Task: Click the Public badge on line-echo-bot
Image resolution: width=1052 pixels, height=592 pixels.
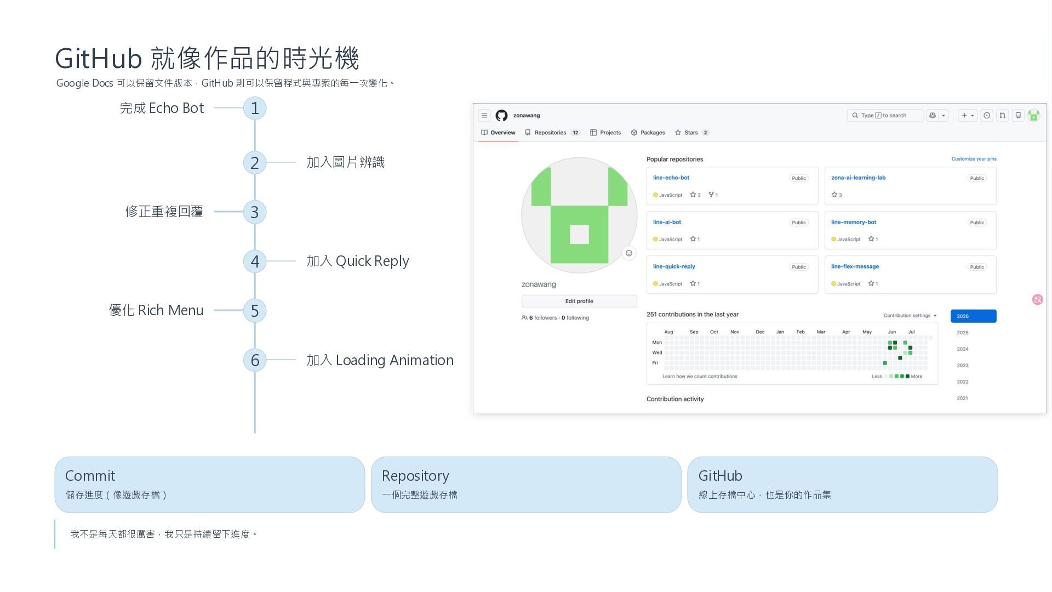Action: [799, 178]
